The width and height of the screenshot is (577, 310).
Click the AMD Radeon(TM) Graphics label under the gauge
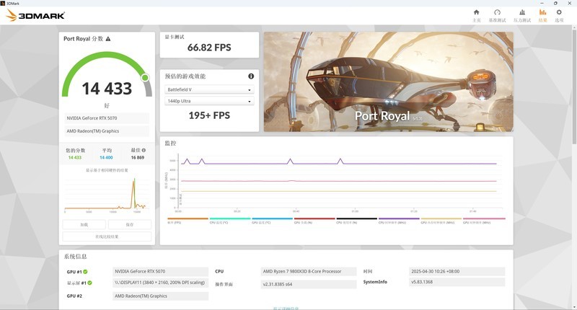[x=107, y=131]
